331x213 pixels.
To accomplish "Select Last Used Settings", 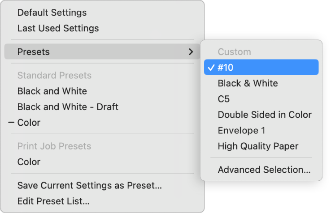I will point(58,28).
